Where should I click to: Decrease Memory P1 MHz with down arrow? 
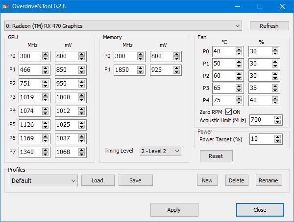coord(141,72)
